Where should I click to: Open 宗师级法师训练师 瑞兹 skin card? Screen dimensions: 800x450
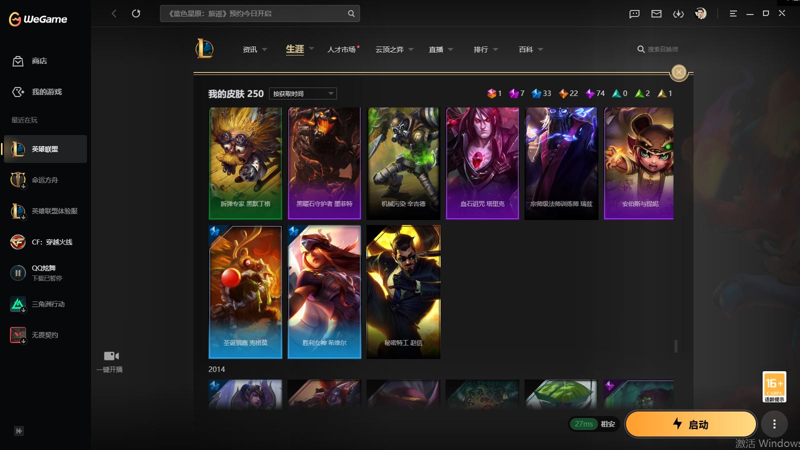click(x=561, y=163)
